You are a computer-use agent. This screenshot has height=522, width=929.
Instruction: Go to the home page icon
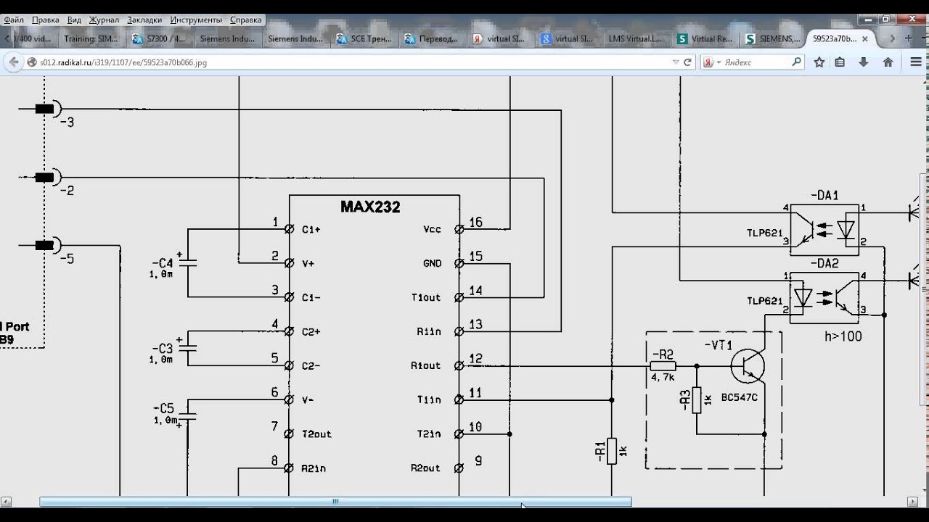pyautogui.click(x=888, y=62)
